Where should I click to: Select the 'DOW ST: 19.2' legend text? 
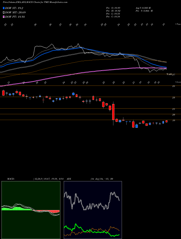click(x=14, y=8)
